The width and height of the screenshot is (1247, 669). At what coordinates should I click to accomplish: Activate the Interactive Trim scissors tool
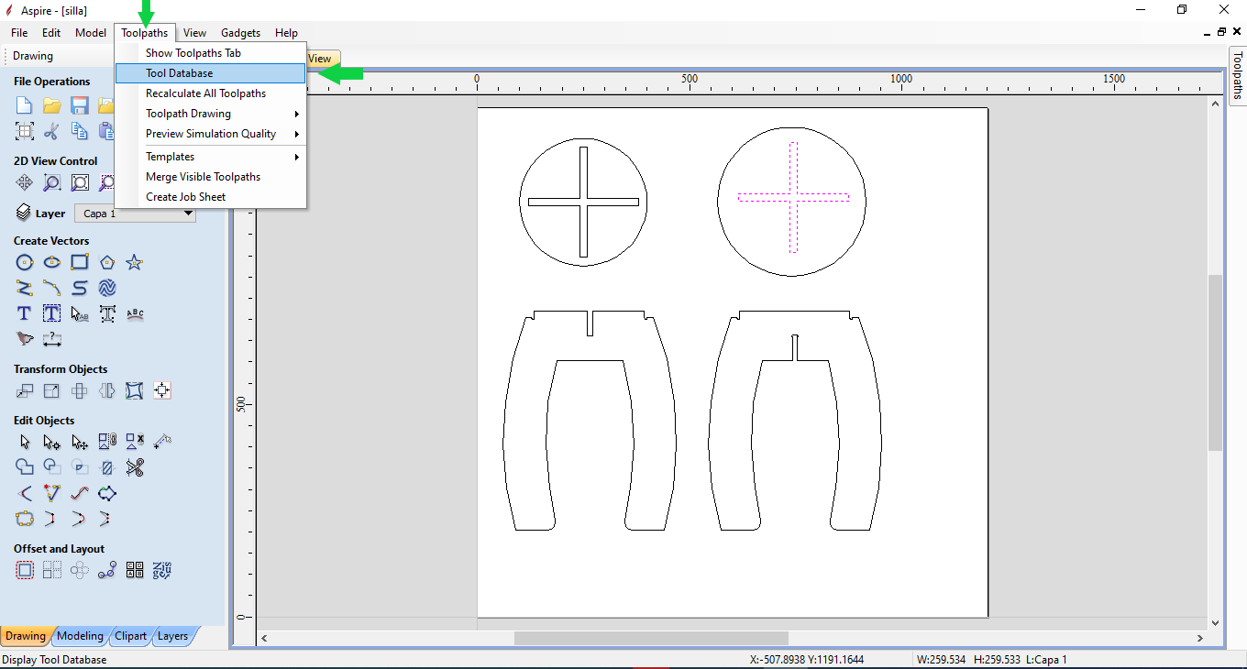click(x=135, y=468)
